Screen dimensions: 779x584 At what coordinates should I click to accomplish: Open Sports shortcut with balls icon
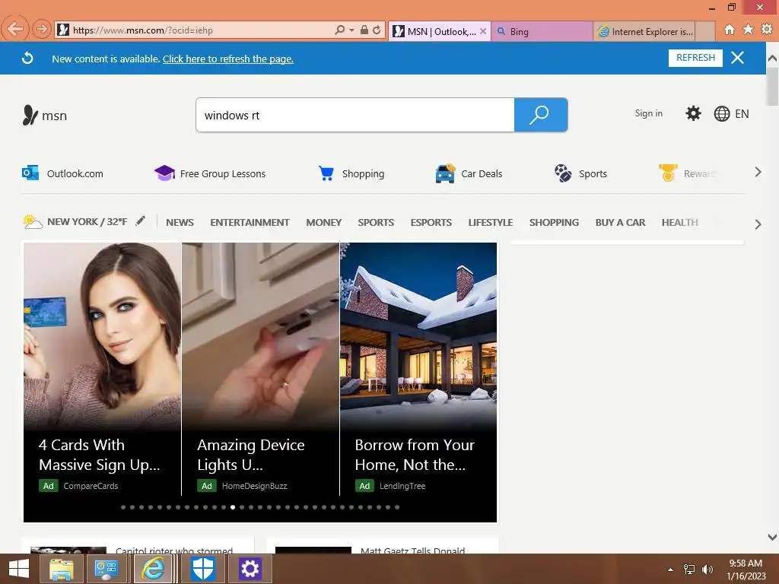click(580, 173)
